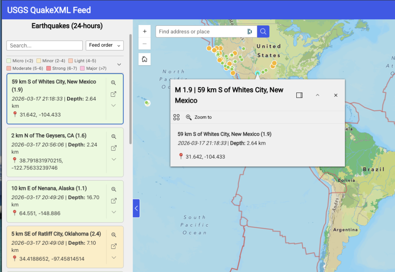Toggle the Light (4-5) legend filter

tap(82, 61)
